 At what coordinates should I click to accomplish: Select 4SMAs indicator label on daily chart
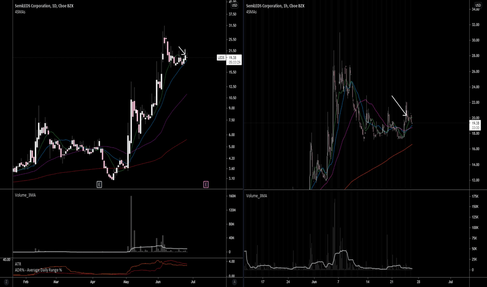[x=20, y=12]
